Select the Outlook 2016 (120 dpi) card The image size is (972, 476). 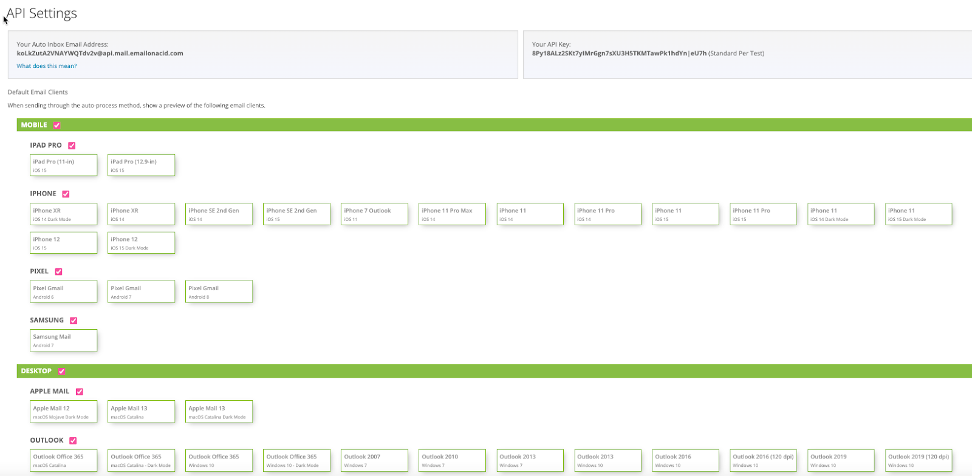[764, 460]
